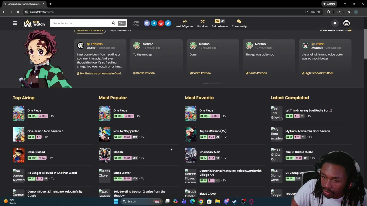This screenshot has height=206, width=367.
Task: Open the Gemini button in Chrome
Action: coord(329,4)
